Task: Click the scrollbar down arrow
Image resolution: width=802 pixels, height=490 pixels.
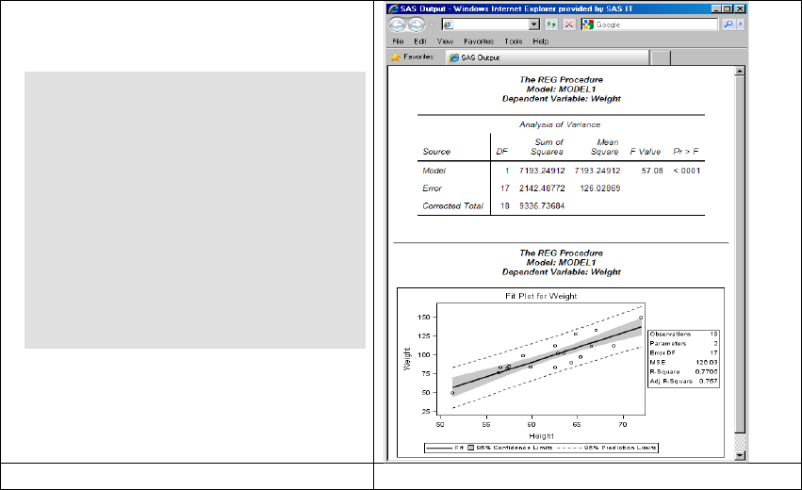Action: tap(740, 455)
